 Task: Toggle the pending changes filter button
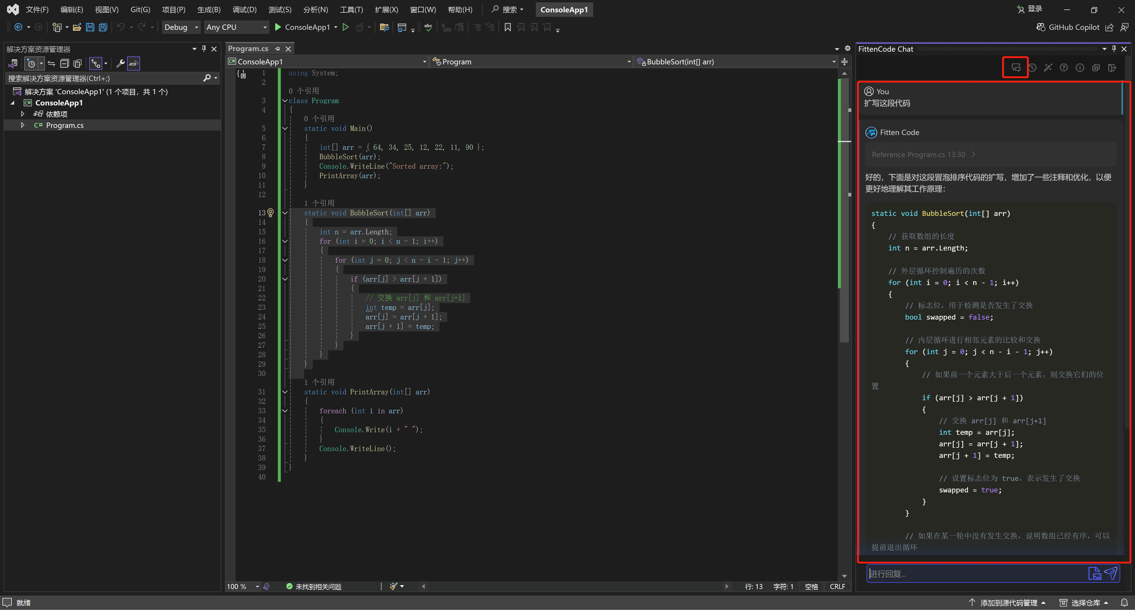(x=31, y=64)
